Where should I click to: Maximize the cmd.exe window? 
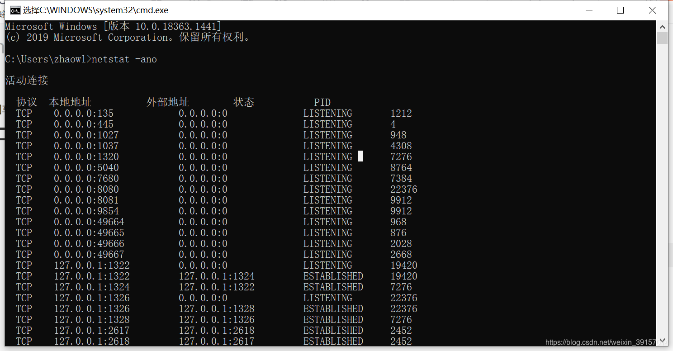(620, 10)
